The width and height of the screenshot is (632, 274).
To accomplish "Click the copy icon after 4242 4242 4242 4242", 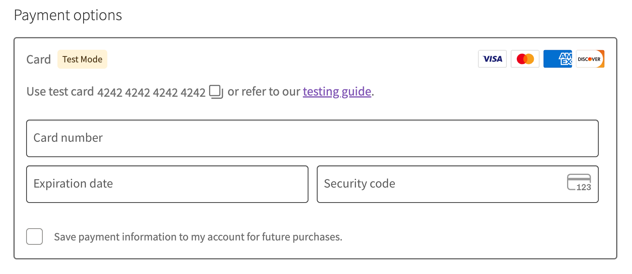I will [216, 92].
